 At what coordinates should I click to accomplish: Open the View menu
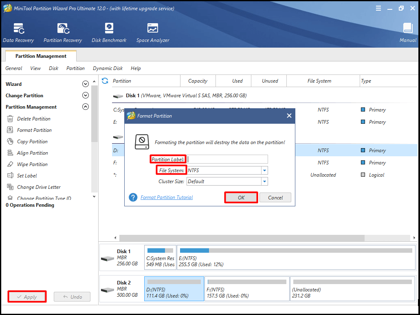[x=35, y=68]
